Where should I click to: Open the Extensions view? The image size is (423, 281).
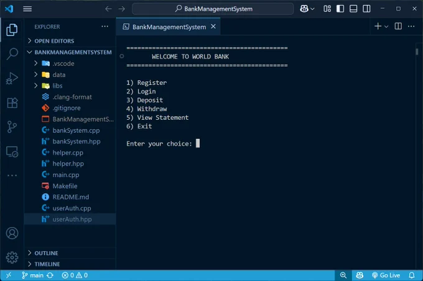click(12, 103)
